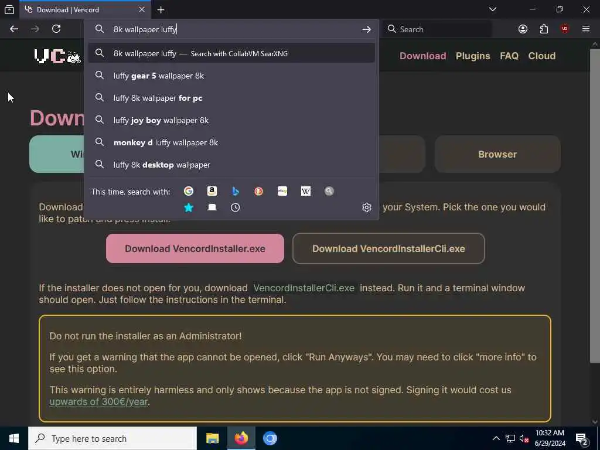Open the Cloud nav link
600x450 pixels.
pos(542,56)
